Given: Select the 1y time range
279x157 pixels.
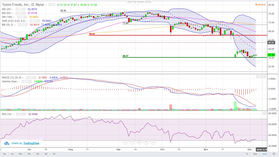Looking at the screenshot, I should coord(12,154).
